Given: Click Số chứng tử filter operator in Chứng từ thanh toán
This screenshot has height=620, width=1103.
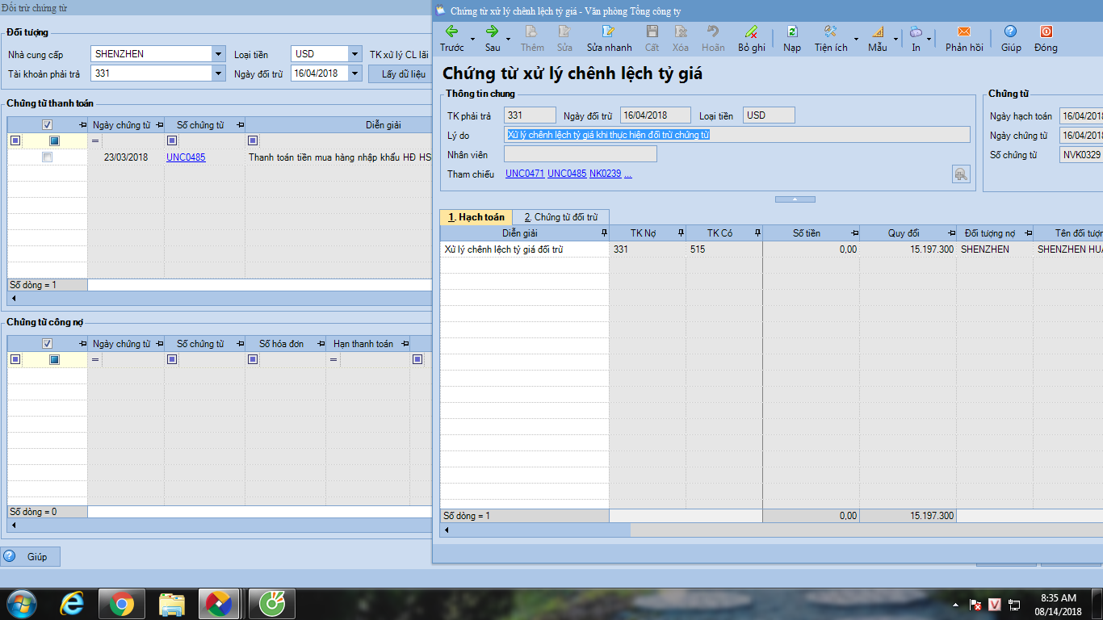Looking at the screenshot, I should click(x=172, y=140).
